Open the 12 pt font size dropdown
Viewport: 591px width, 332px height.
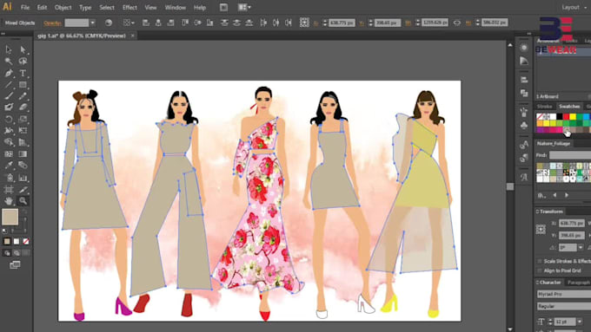[x=580, y=322]
